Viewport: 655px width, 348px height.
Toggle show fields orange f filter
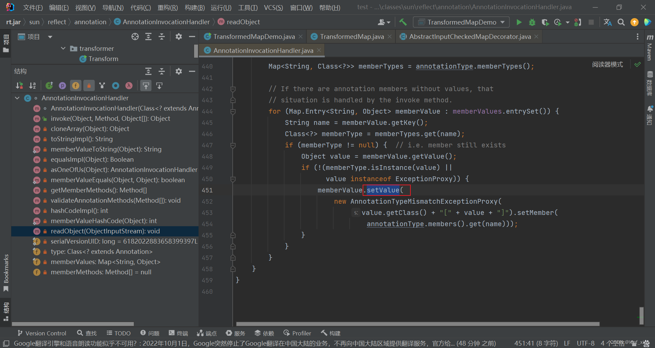(x=76, y=86)
